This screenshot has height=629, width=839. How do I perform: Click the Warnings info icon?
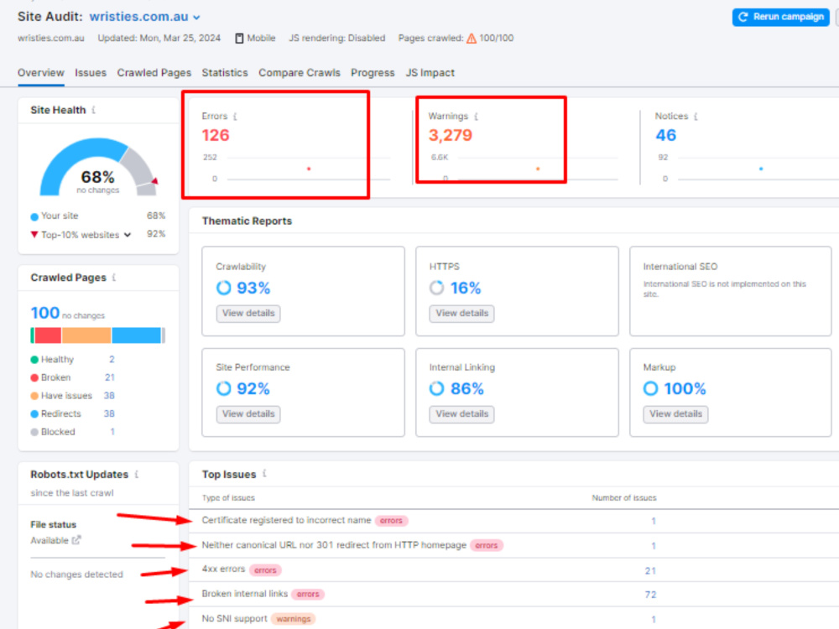[x=476, y=117]
